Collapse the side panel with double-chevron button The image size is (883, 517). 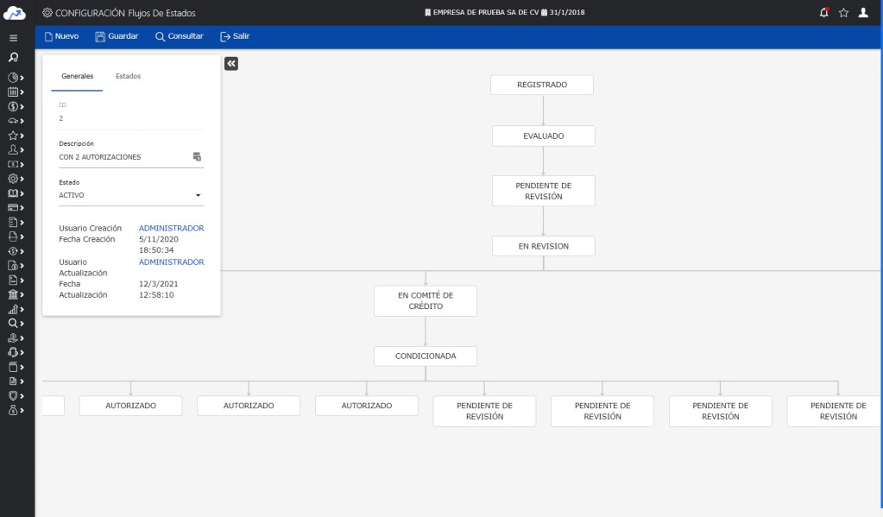[231, 63]
